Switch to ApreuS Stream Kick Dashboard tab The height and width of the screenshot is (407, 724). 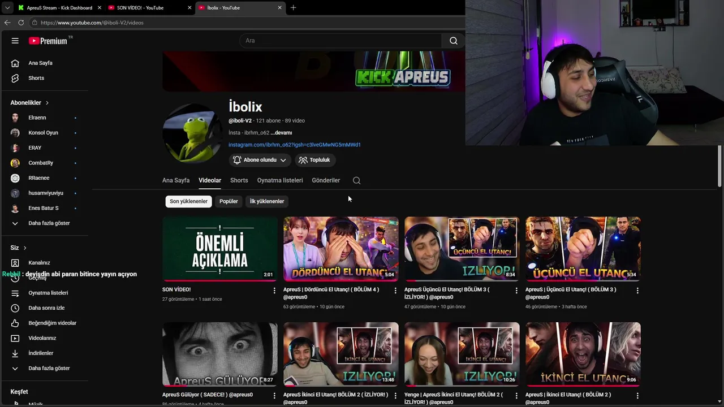point(59,7)
